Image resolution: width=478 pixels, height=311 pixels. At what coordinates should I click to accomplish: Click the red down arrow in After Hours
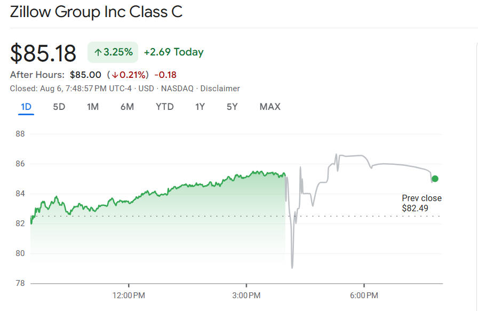click(x=115, y=75)
